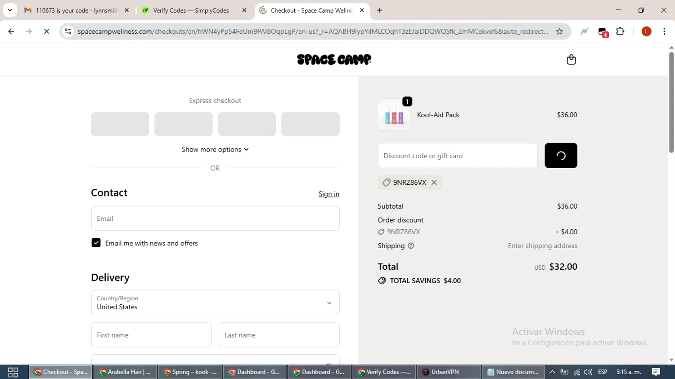675x379 pixels.
Task: Open the notification center icon
Action: [x=656, y=372]
